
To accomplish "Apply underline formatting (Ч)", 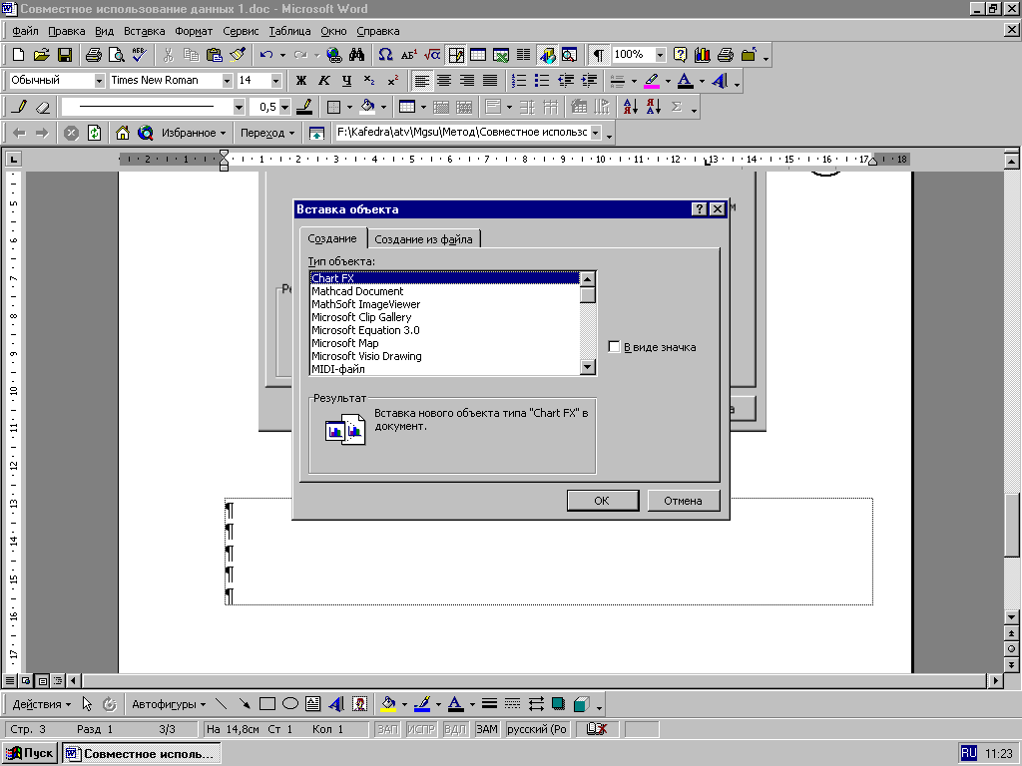I will pyautogui.click(x=346, y=80).
